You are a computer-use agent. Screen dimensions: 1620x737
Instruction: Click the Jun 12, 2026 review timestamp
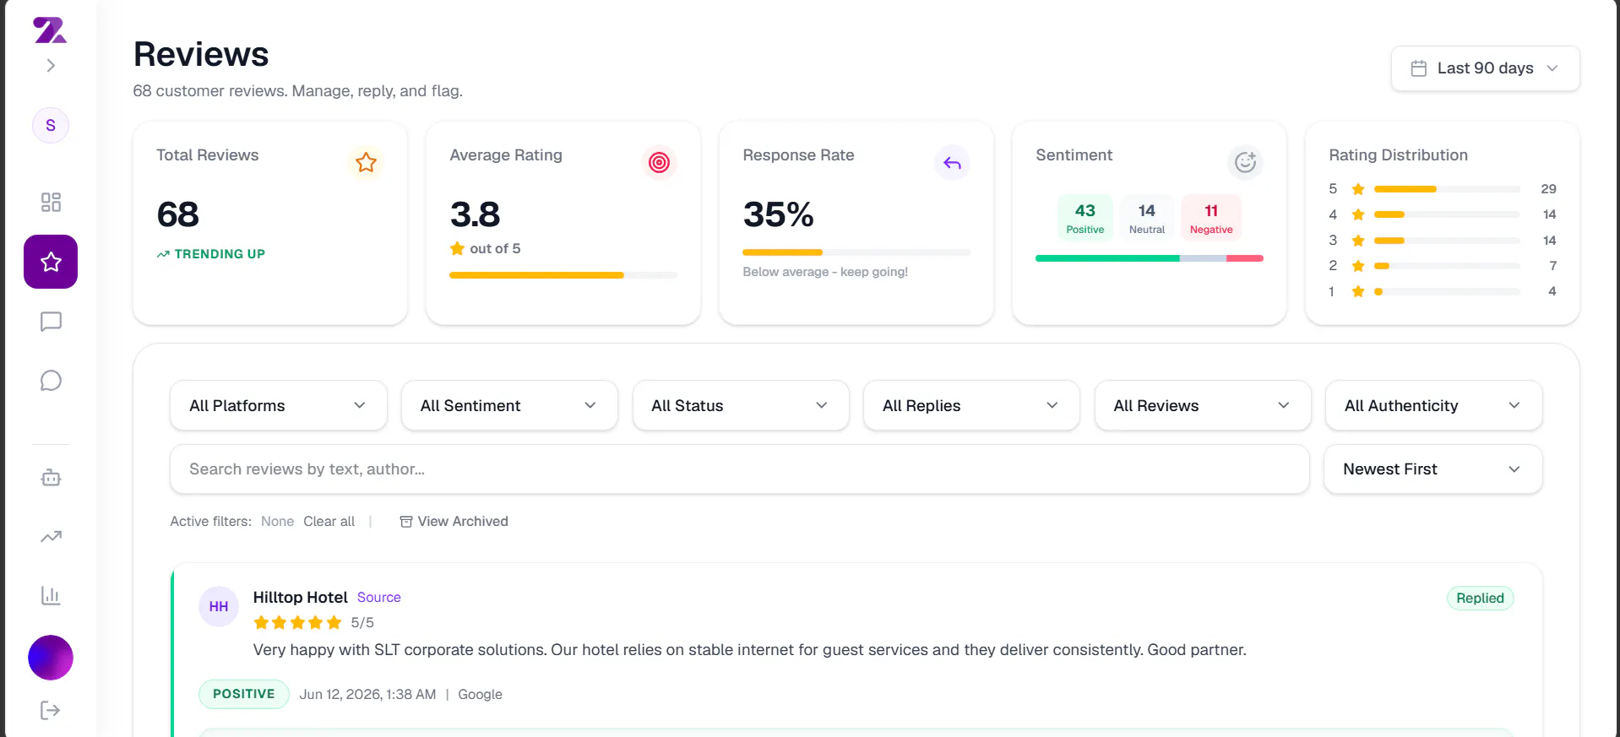tap(367, 694)
